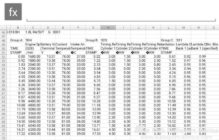Select column N header

(198, 27)
